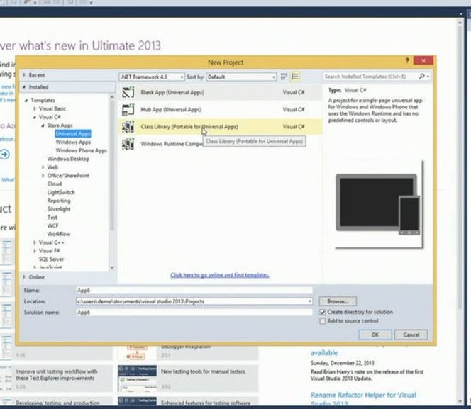Screen dimensions: 471x409
Task: Select Windows Phone Apps tree item
Action: click(81, 150)
